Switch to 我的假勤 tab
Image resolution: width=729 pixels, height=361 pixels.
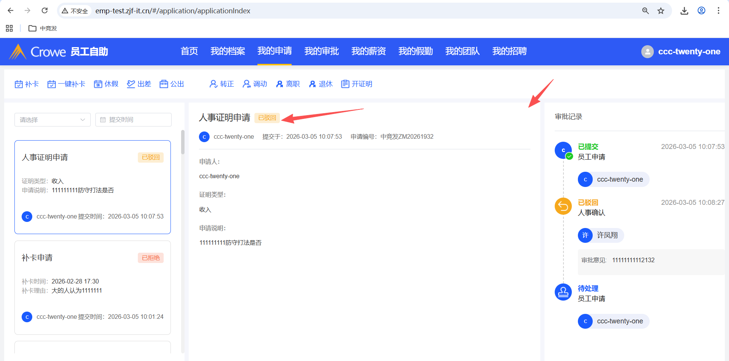pos(416,51)
